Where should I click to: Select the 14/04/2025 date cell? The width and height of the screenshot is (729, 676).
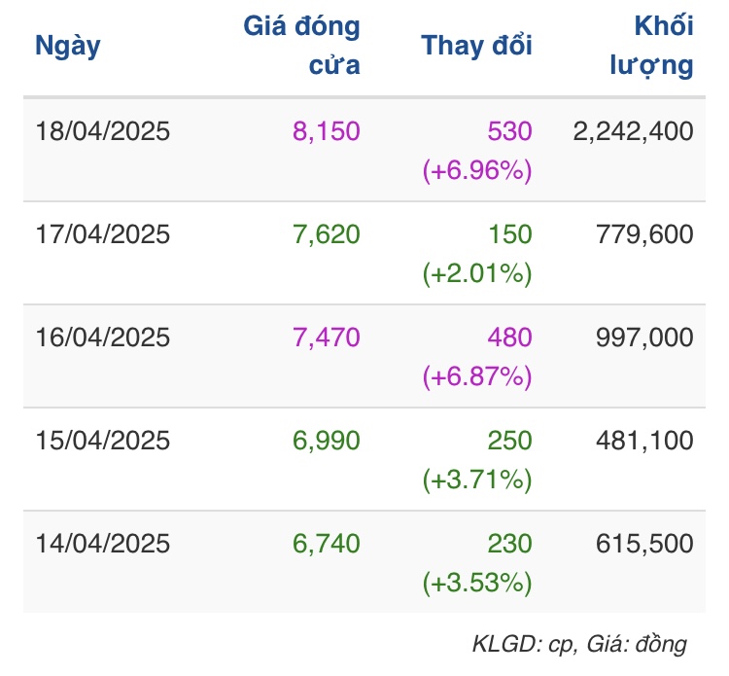(102, 544)
